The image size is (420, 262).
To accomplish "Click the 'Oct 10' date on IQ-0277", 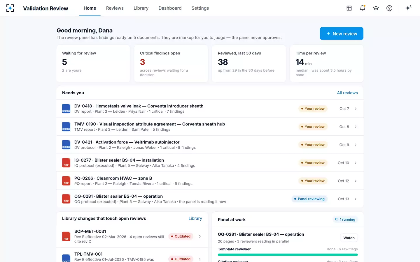I will coord(343,163).
